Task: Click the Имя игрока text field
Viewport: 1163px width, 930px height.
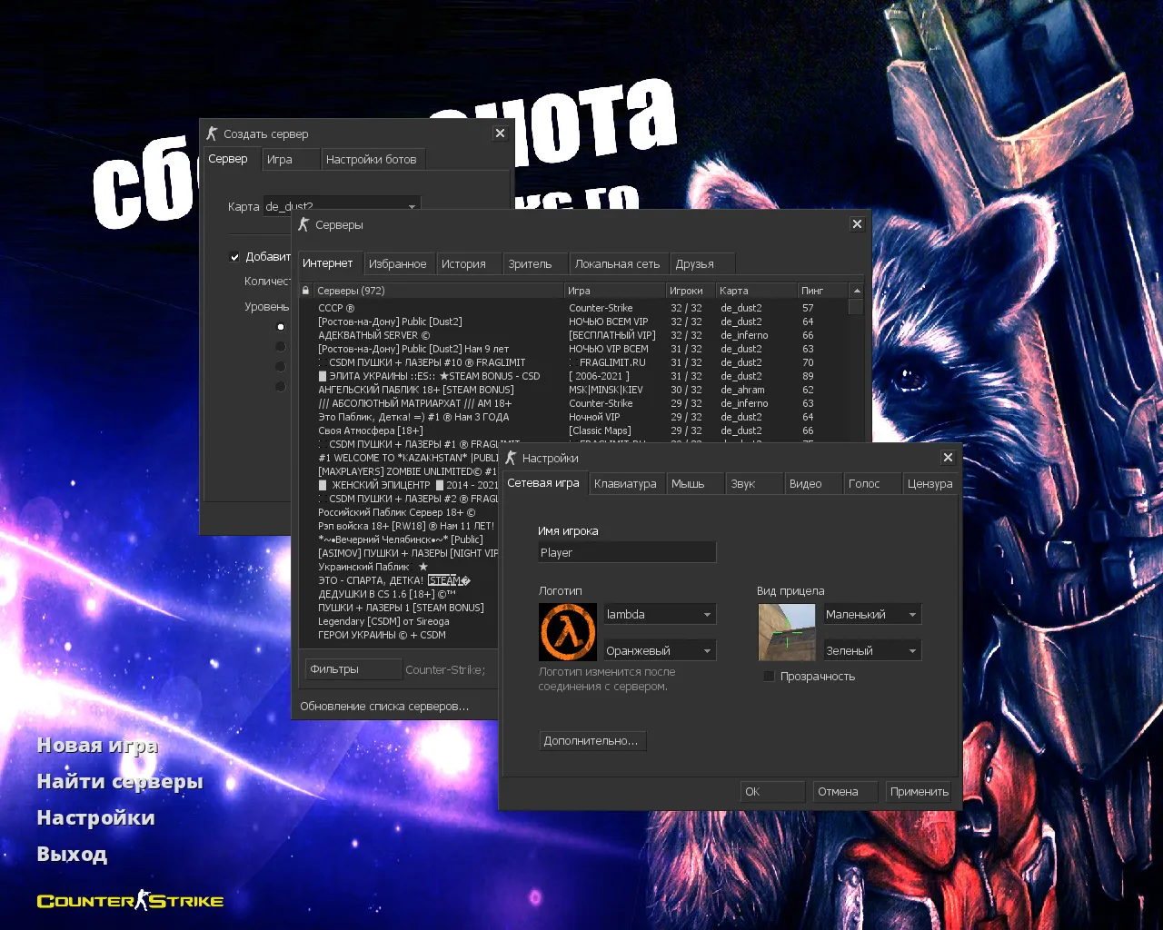Action: coord(627,552)
